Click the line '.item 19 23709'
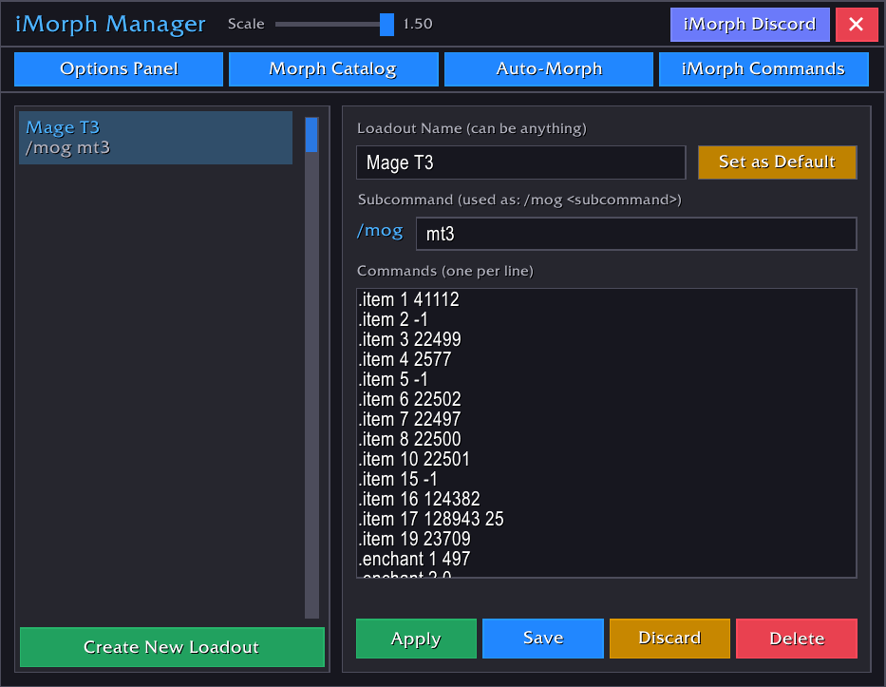The height and width of the screenshot is (687, 886). [415, 539]
